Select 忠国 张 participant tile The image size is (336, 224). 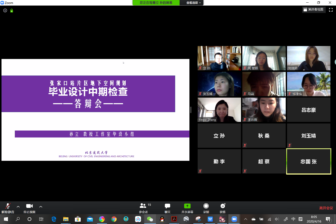tap(308, 161)
